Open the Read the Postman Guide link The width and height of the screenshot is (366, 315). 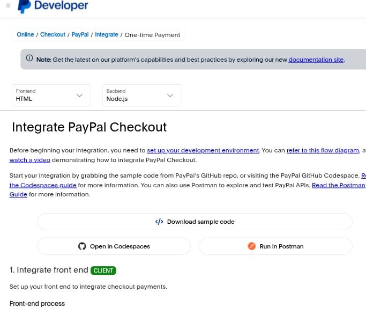(x=338, y=185)
